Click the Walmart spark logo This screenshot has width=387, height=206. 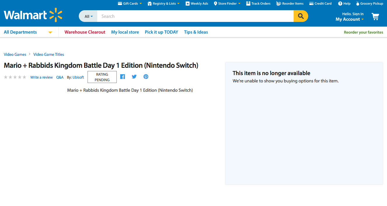[x=56, y=15]
